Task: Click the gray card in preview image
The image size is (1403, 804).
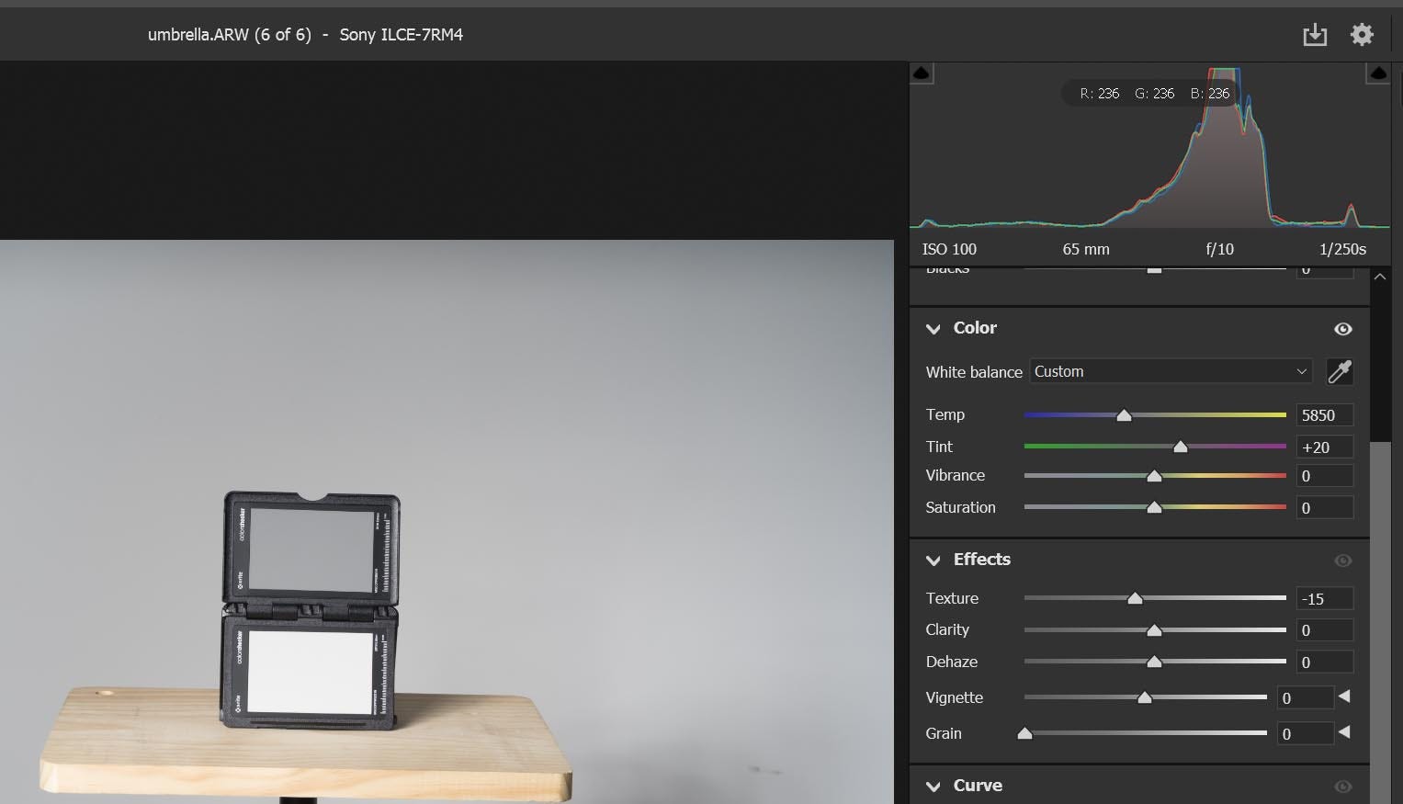Action: (311, 549)
